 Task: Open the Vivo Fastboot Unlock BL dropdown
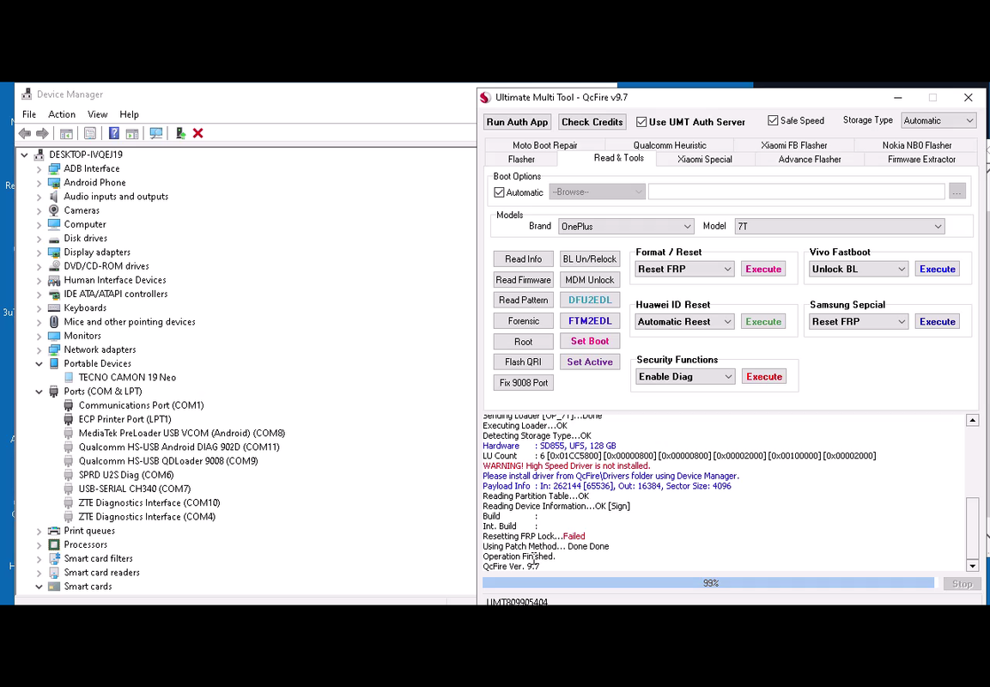pos(859,269)
